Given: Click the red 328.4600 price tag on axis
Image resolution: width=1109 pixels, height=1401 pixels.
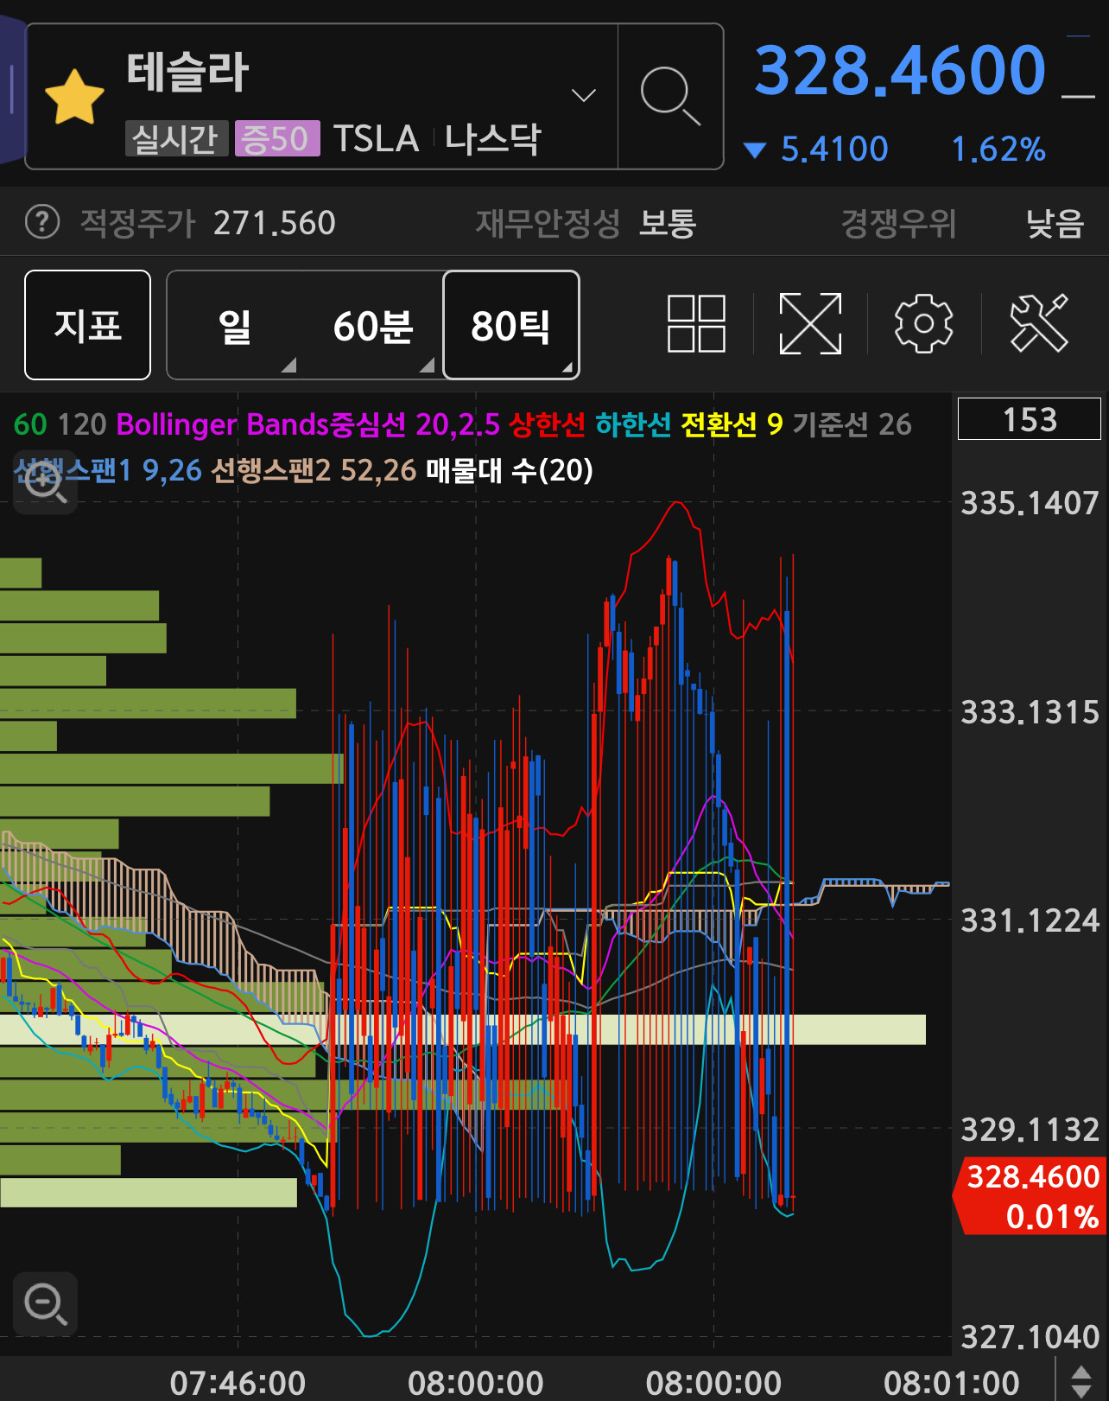Looking at the screenshot, I should click(1030, 1196).
